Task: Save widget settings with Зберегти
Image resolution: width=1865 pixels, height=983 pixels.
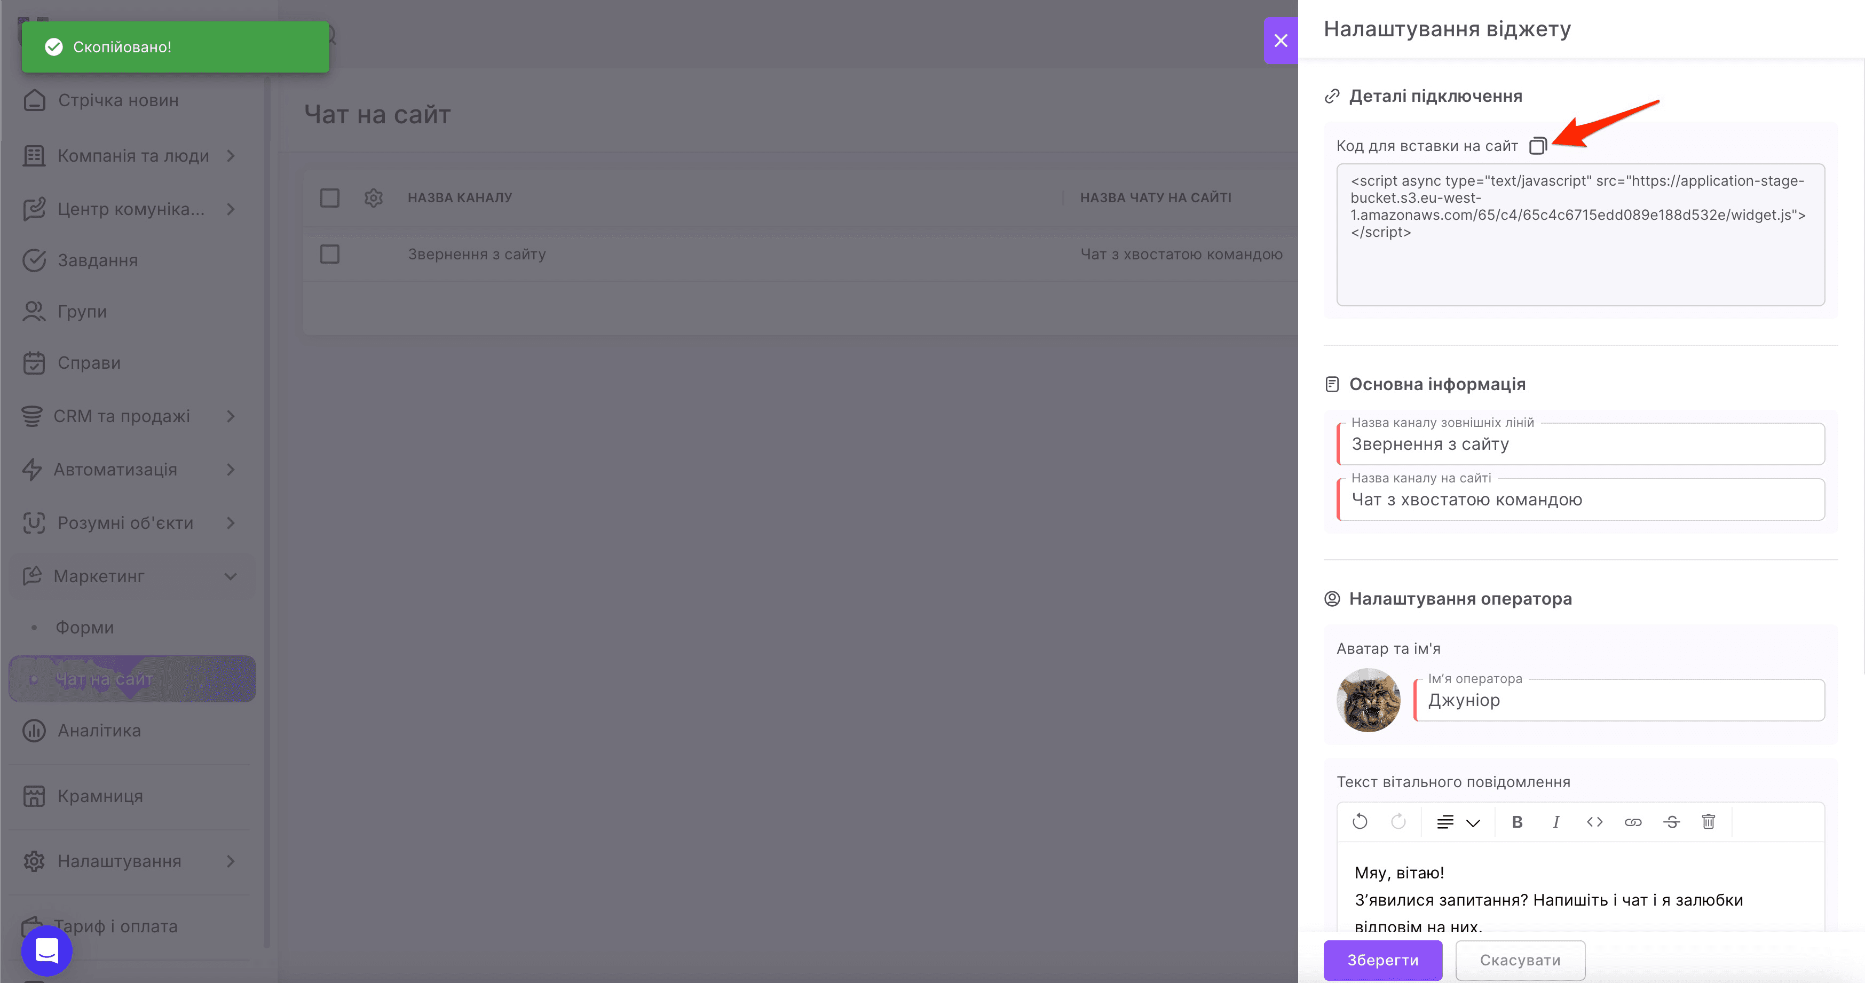Action: [x=1383, y=960]
